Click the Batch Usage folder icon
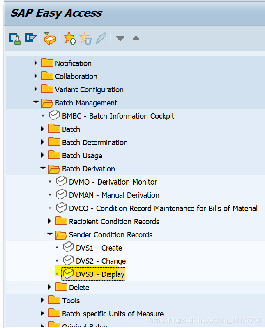The height and width of the screenshot is (328, 265). (54, 155)
